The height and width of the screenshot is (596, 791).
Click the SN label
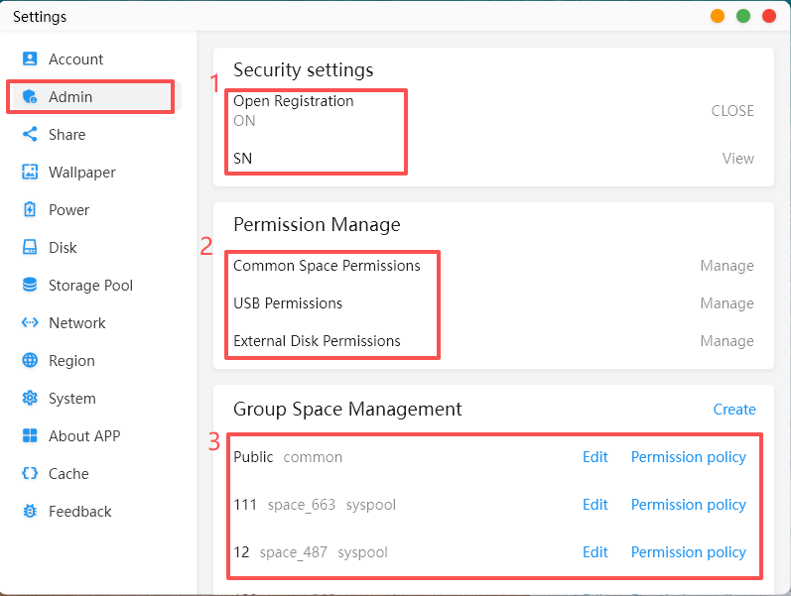coord(242,159)
